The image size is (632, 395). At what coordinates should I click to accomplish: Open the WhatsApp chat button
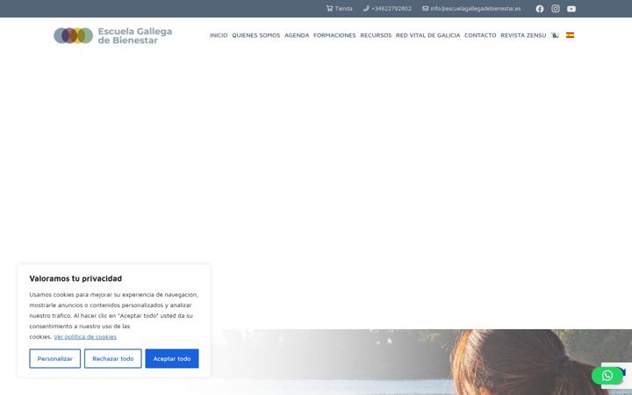pos(607,376)
